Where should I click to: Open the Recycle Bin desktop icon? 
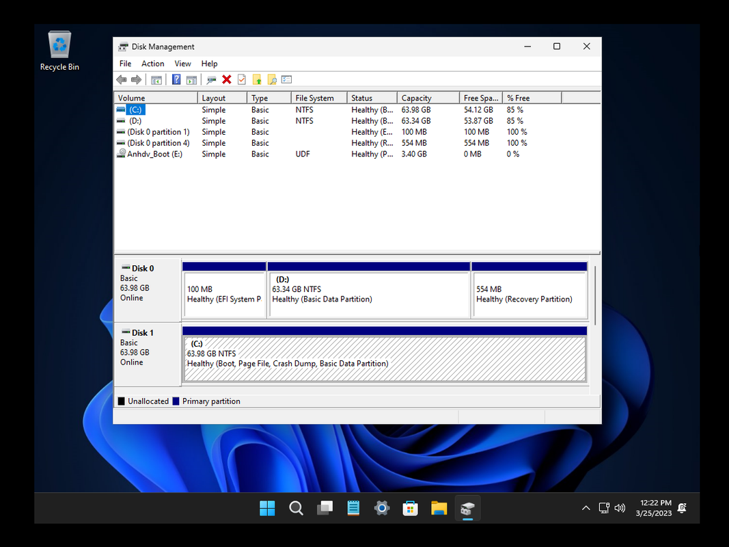[x=59, y=51]
